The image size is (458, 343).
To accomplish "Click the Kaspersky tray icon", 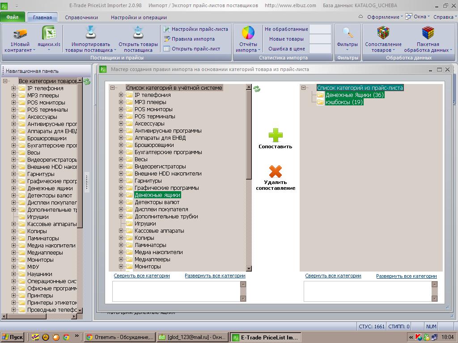I will coord(418,337).
